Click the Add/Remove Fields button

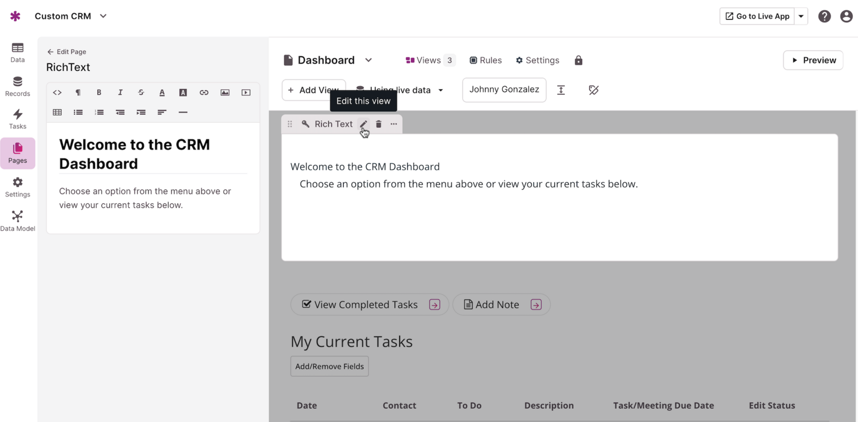point(329,367)
